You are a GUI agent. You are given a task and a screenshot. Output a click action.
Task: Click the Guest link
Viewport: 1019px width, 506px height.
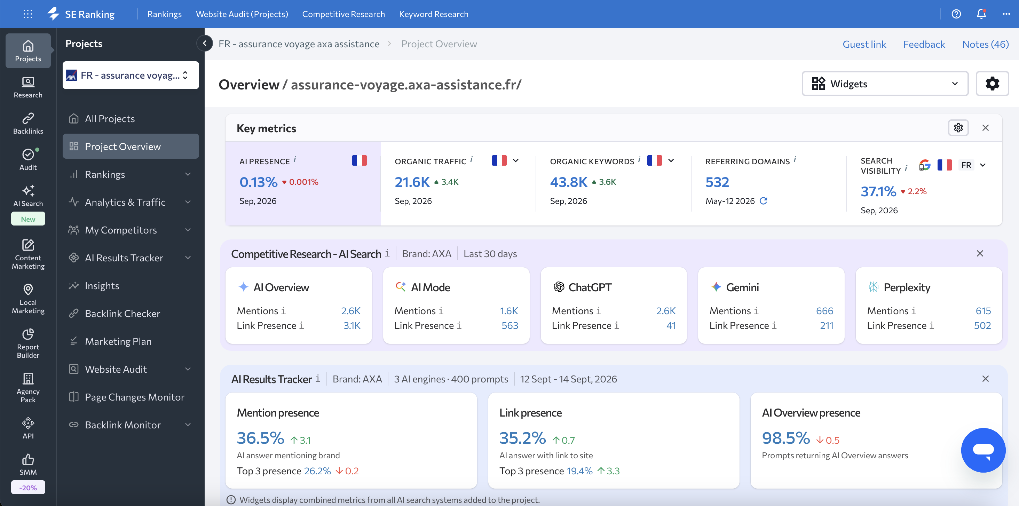pos(864,44)
